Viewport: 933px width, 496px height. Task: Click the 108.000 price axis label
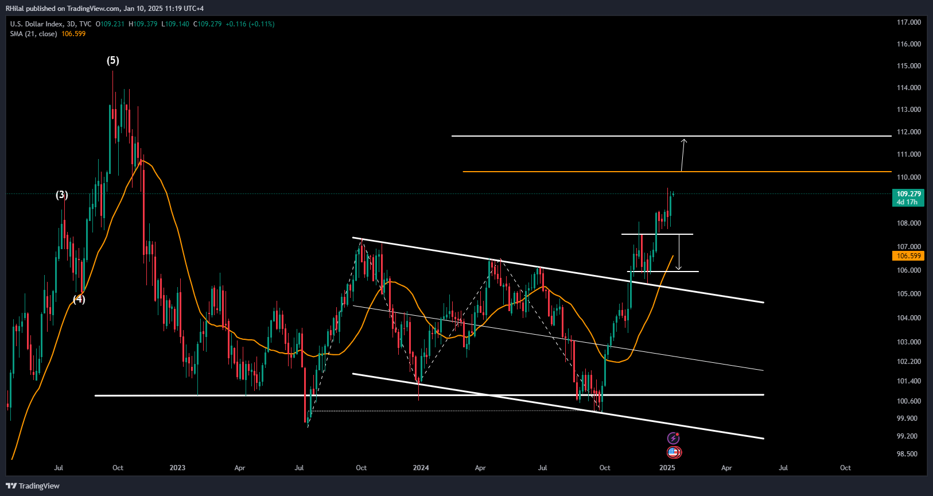coord(909,223)
